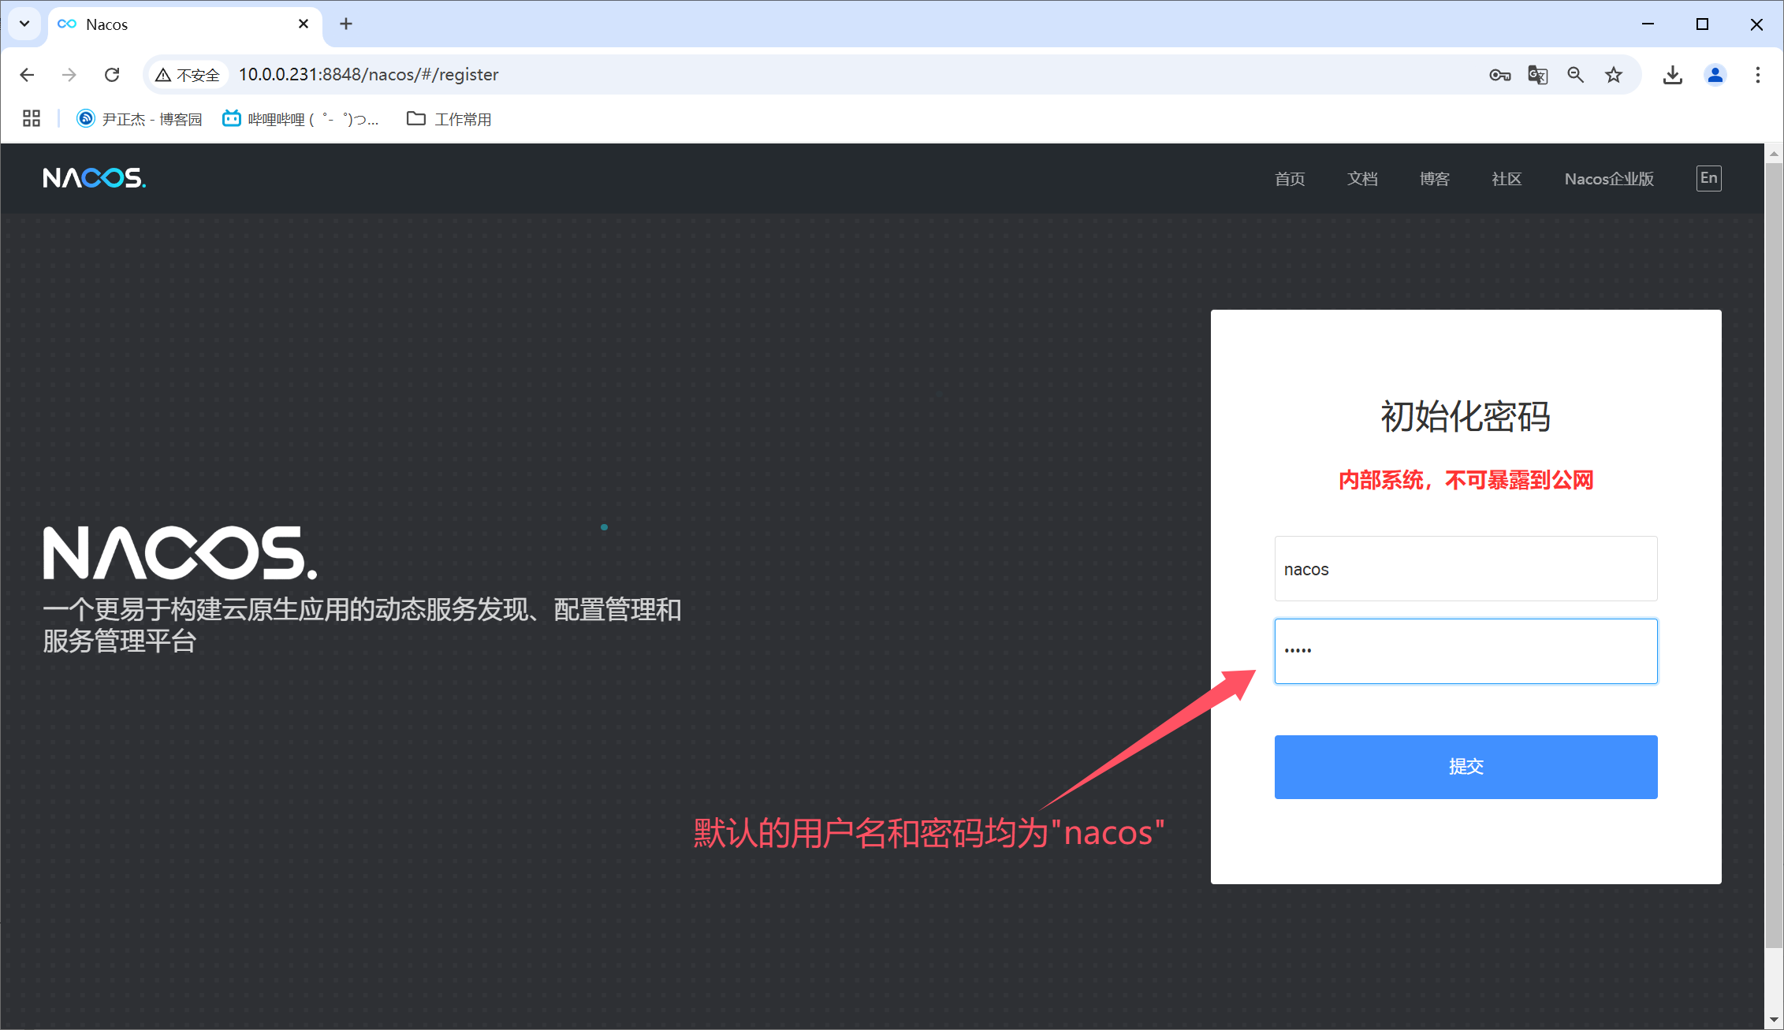Click the 不安全 site security indicator
The width and height of the screenshot is (1784, 1030).
click(x=188, y=75)
